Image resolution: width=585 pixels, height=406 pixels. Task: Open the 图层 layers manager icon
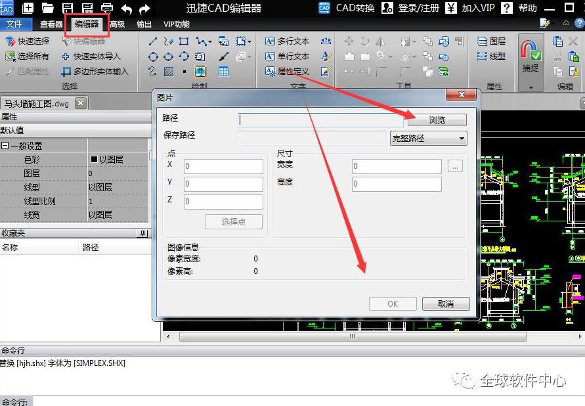tap(482, 41)
